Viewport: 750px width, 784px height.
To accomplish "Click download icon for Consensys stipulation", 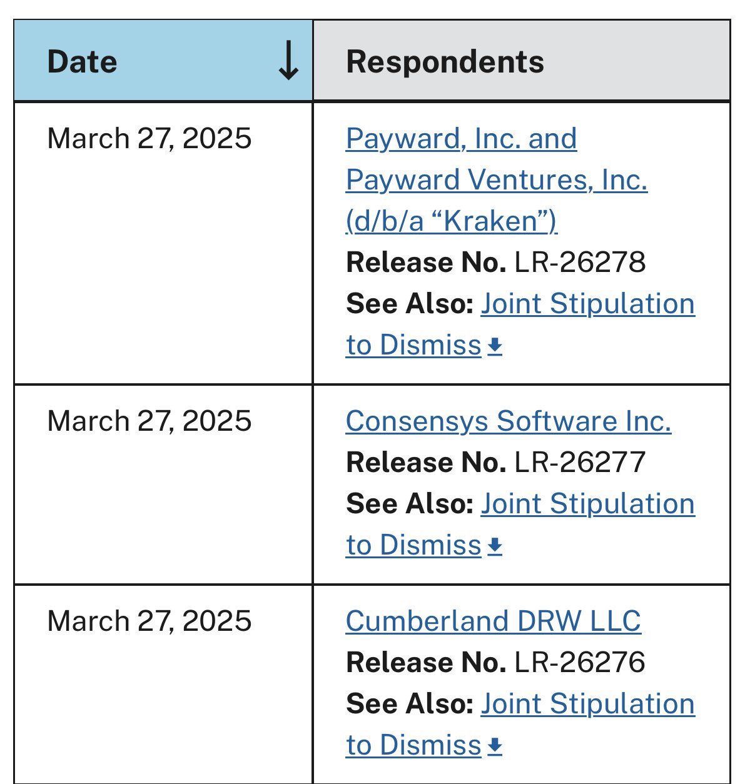I will (x=495, y=546).
